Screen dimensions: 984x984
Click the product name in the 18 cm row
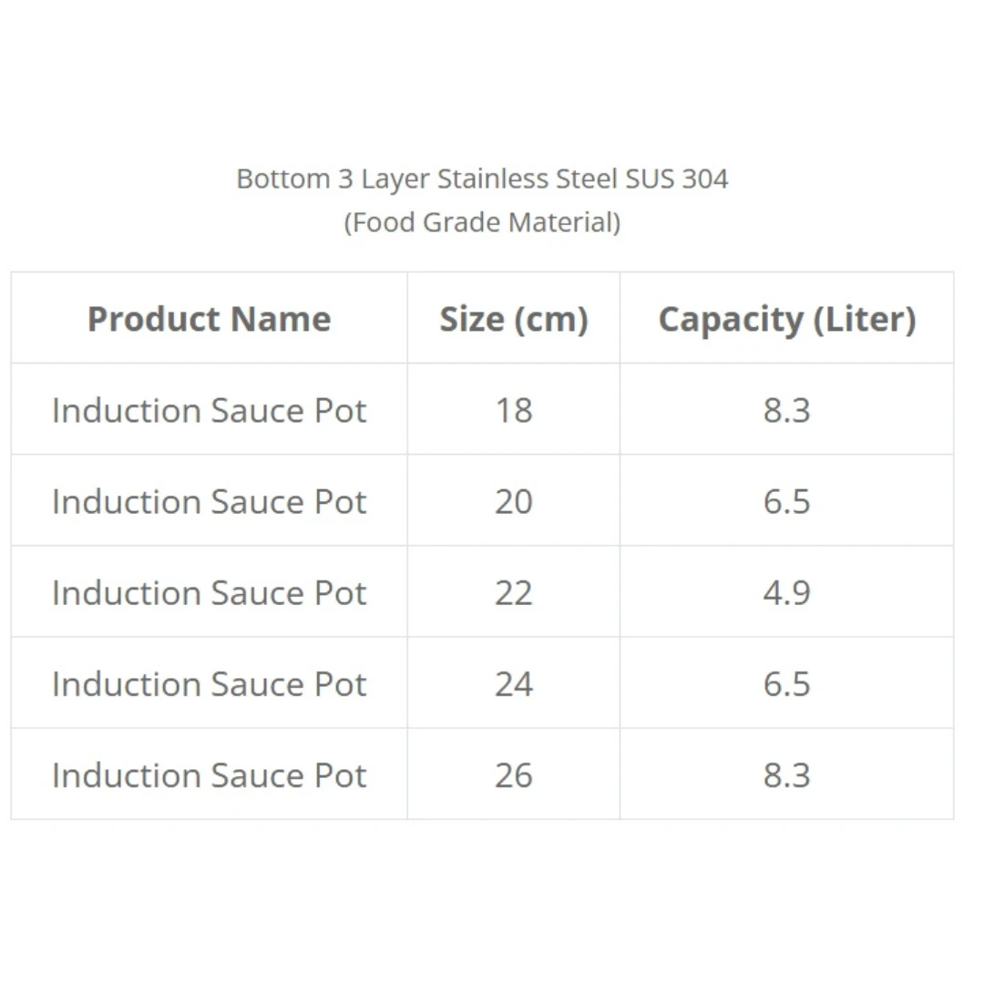209,410
